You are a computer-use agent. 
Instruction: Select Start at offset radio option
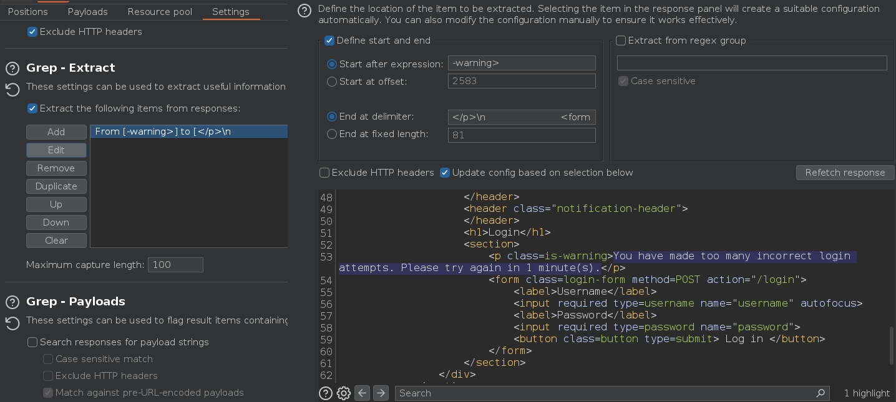332,82
